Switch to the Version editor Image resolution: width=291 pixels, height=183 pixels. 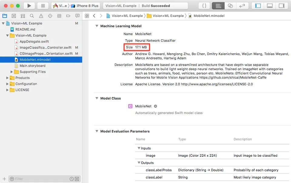pyautogui.click(x=242, y=6)
